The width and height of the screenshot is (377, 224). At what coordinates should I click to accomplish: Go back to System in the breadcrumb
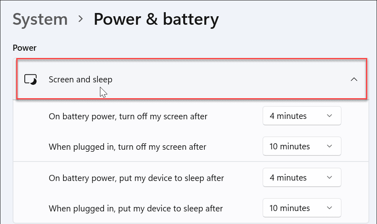pos(40,19)
